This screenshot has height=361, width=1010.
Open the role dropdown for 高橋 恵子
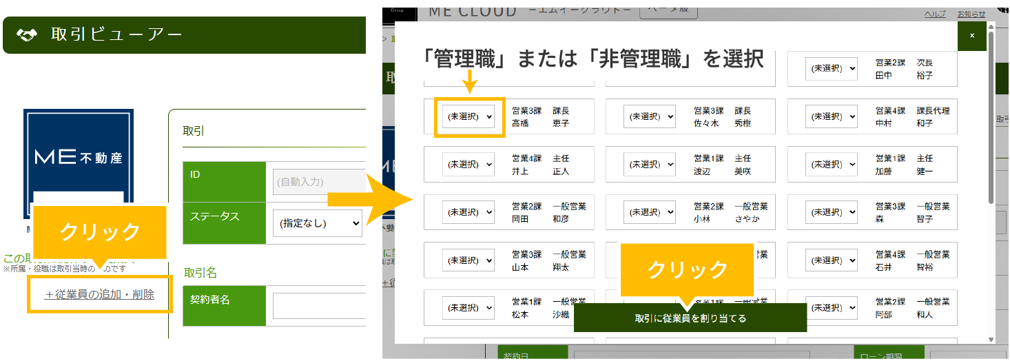pyautogui.click(x=469, y=116)
